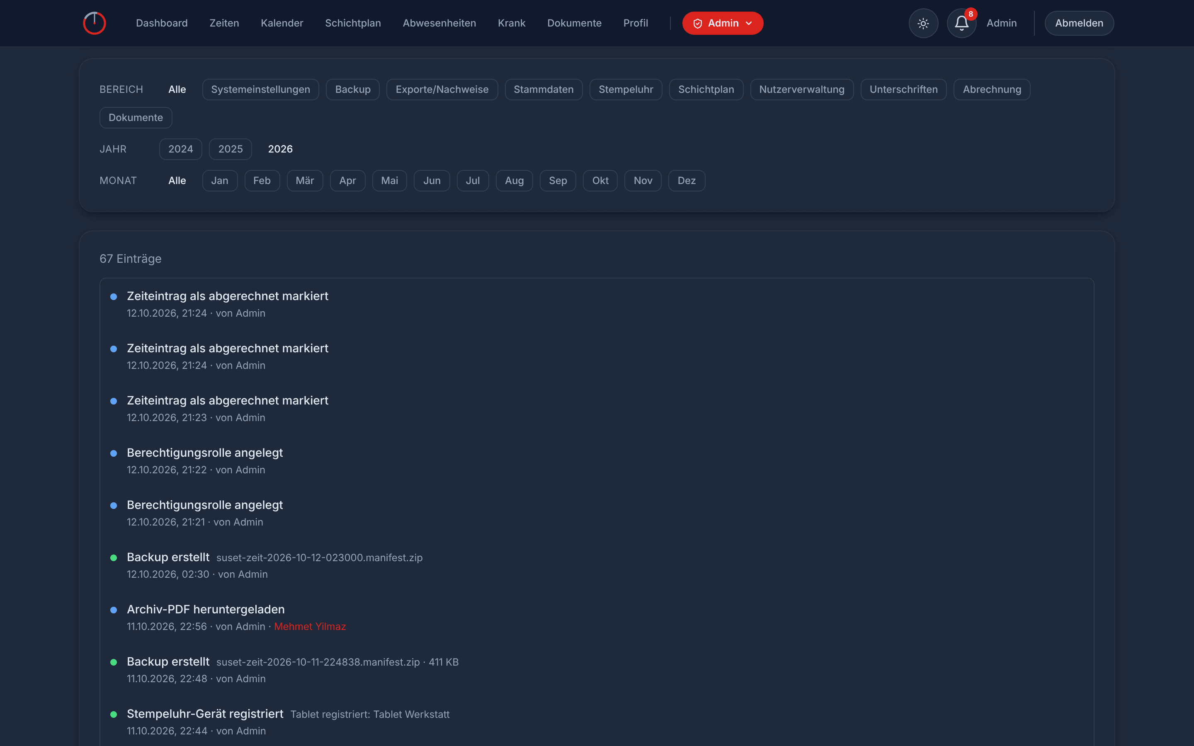The image size is (1194, 746).
Task: Select Alle in the Monat filter
Action: [x=177, y=181]
